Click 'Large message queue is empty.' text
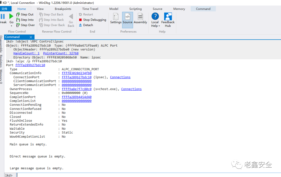The image size is (281, 177). pyautogui.click(x=37, y=168)
